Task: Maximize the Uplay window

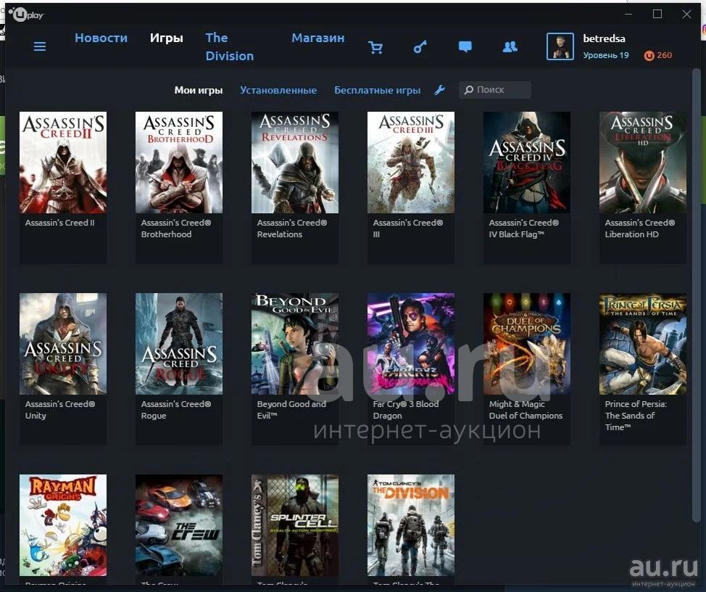Action: (657, 14)
